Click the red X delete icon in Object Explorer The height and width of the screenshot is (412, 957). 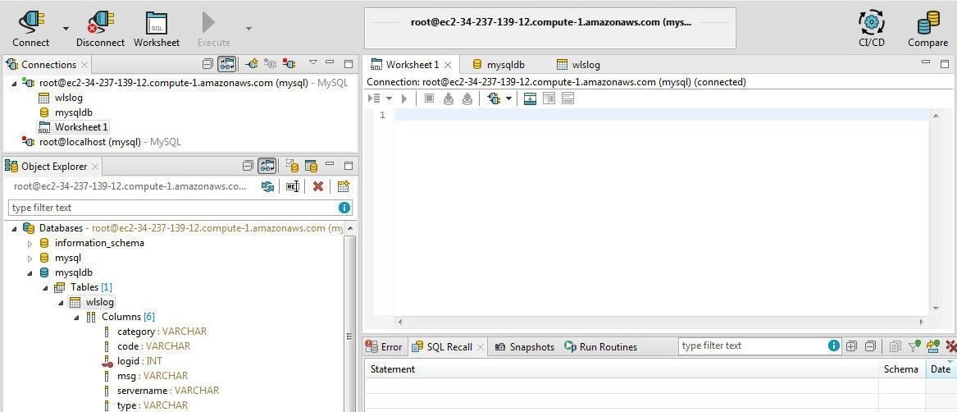317,186
